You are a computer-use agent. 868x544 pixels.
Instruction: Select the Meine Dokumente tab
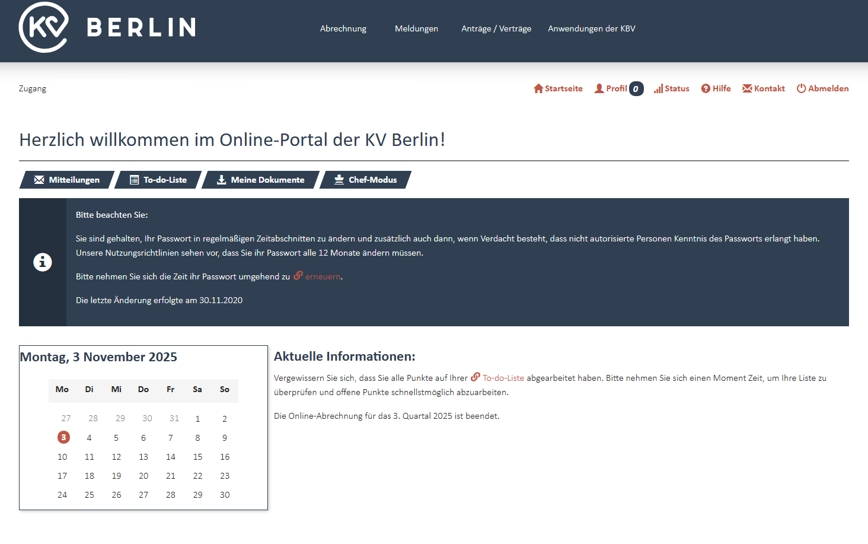[261, 180]
